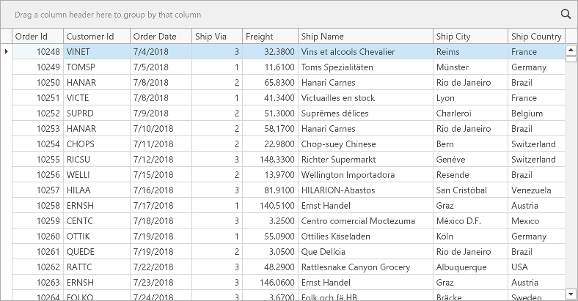Image resolution: width=578 pixels, height=301 pixels.
Task: Select customer cell CHOPS
Action: [97, 144]
